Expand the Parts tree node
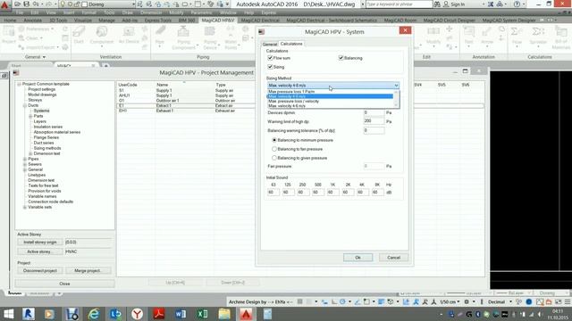The height and width of the screenshot is (321, 572). tap(30, 116)
